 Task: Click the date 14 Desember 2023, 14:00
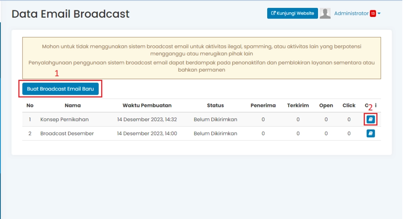[147, 134]
